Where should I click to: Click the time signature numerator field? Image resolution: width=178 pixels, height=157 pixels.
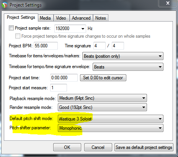coord(100,46)
